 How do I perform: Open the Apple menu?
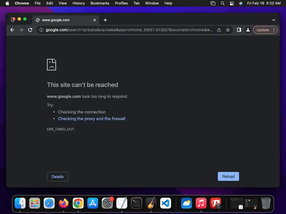(7, 3)
